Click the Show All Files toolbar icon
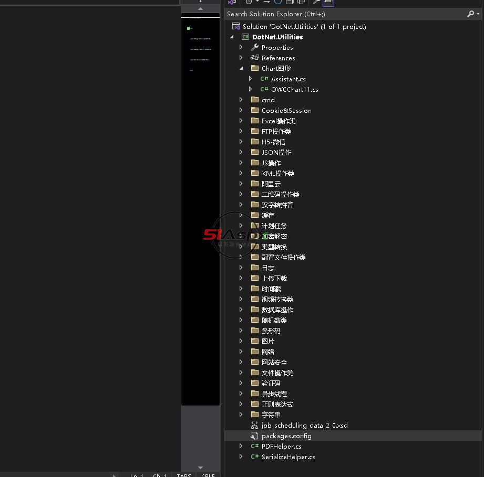The height and width of the screenshot is (477, 484). coord(301,2)
